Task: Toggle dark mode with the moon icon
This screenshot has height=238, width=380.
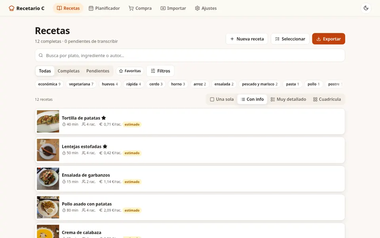Action: (x=366, y=8)
